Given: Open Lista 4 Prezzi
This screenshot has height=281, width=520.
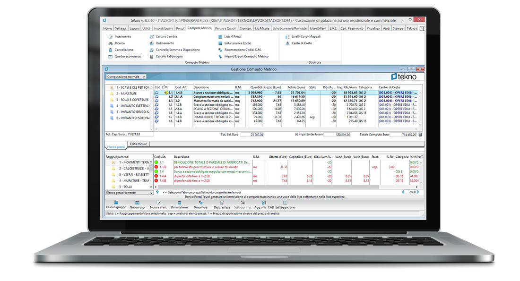Looking at the screenshot, I should pos(229,37).
